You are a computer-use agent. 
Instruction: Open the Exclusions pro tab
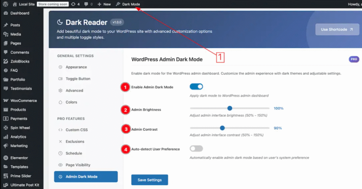point(86,142)
